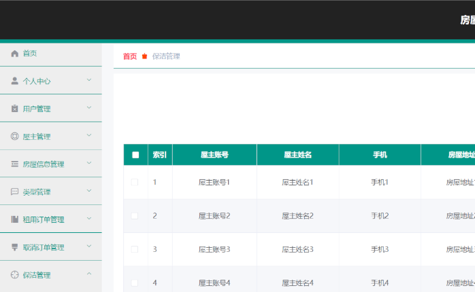Click the icon for 取消订单管理

pyautogui.click(x=15, y=247)
